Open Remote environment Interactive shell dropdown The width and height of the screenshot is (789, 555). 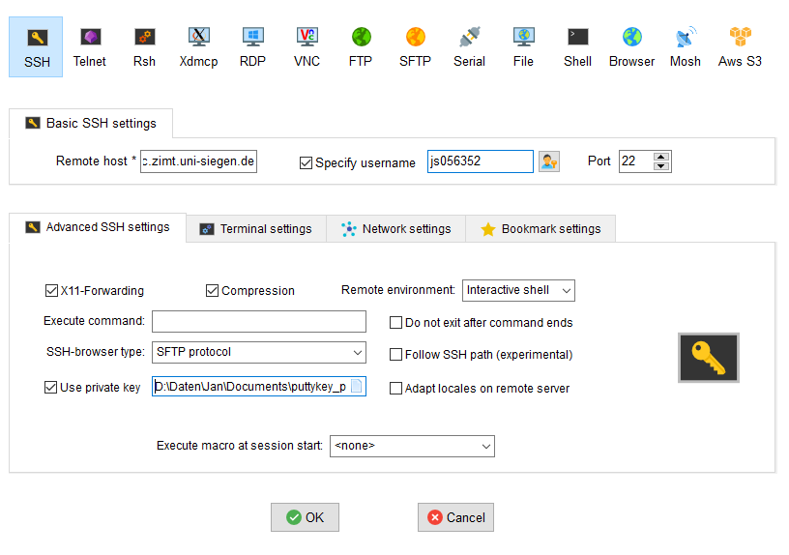(518, 290)
